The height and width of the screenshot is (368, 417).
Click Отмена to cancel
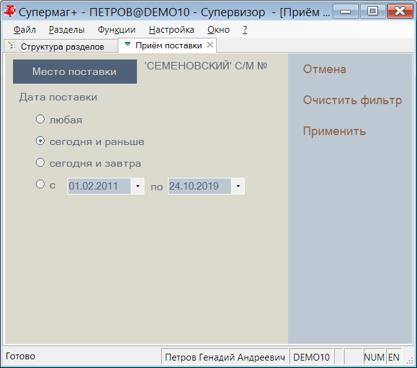[325, 69]
